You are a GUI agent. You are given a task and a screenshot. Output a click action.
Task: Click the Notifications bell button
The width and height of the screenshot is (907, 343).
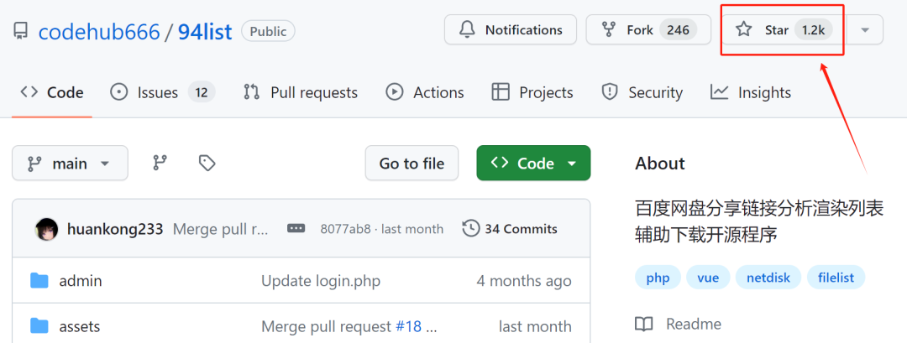click(511, 30)
